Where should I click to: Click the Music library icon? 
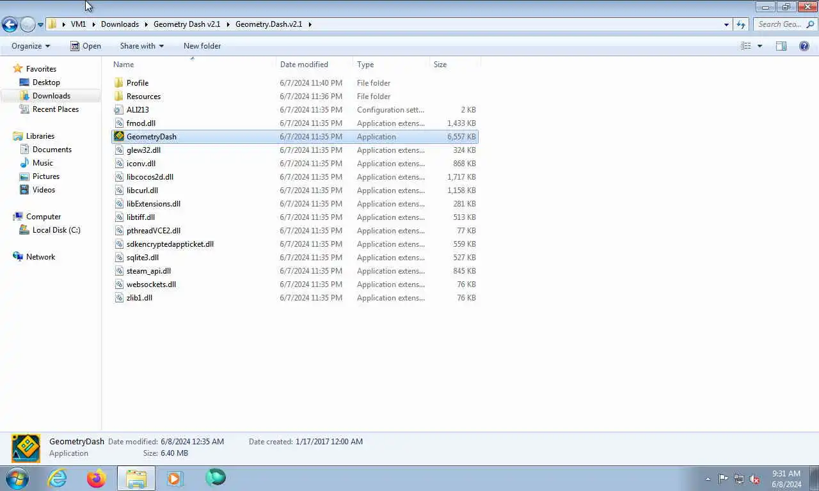point(24,163)
